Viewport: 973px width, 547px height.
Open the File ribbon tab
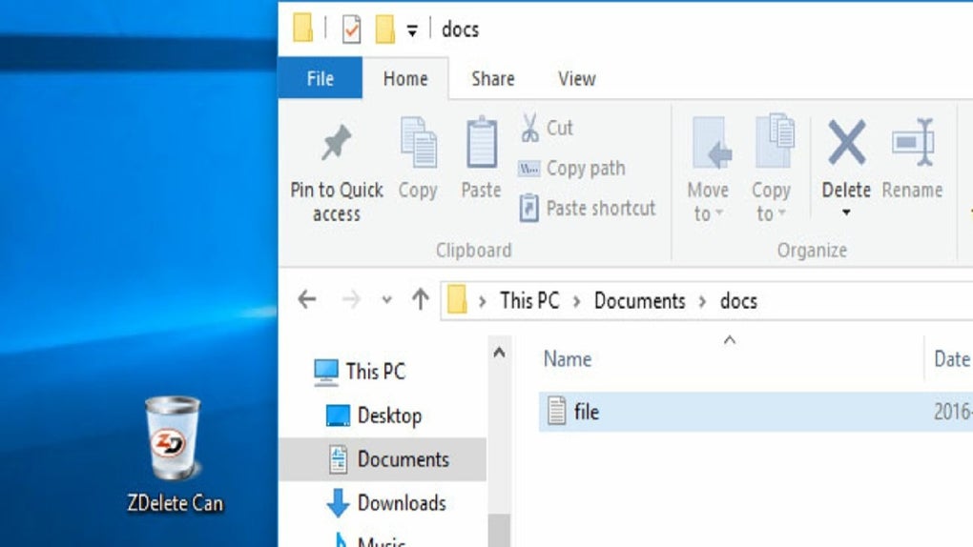321,78
